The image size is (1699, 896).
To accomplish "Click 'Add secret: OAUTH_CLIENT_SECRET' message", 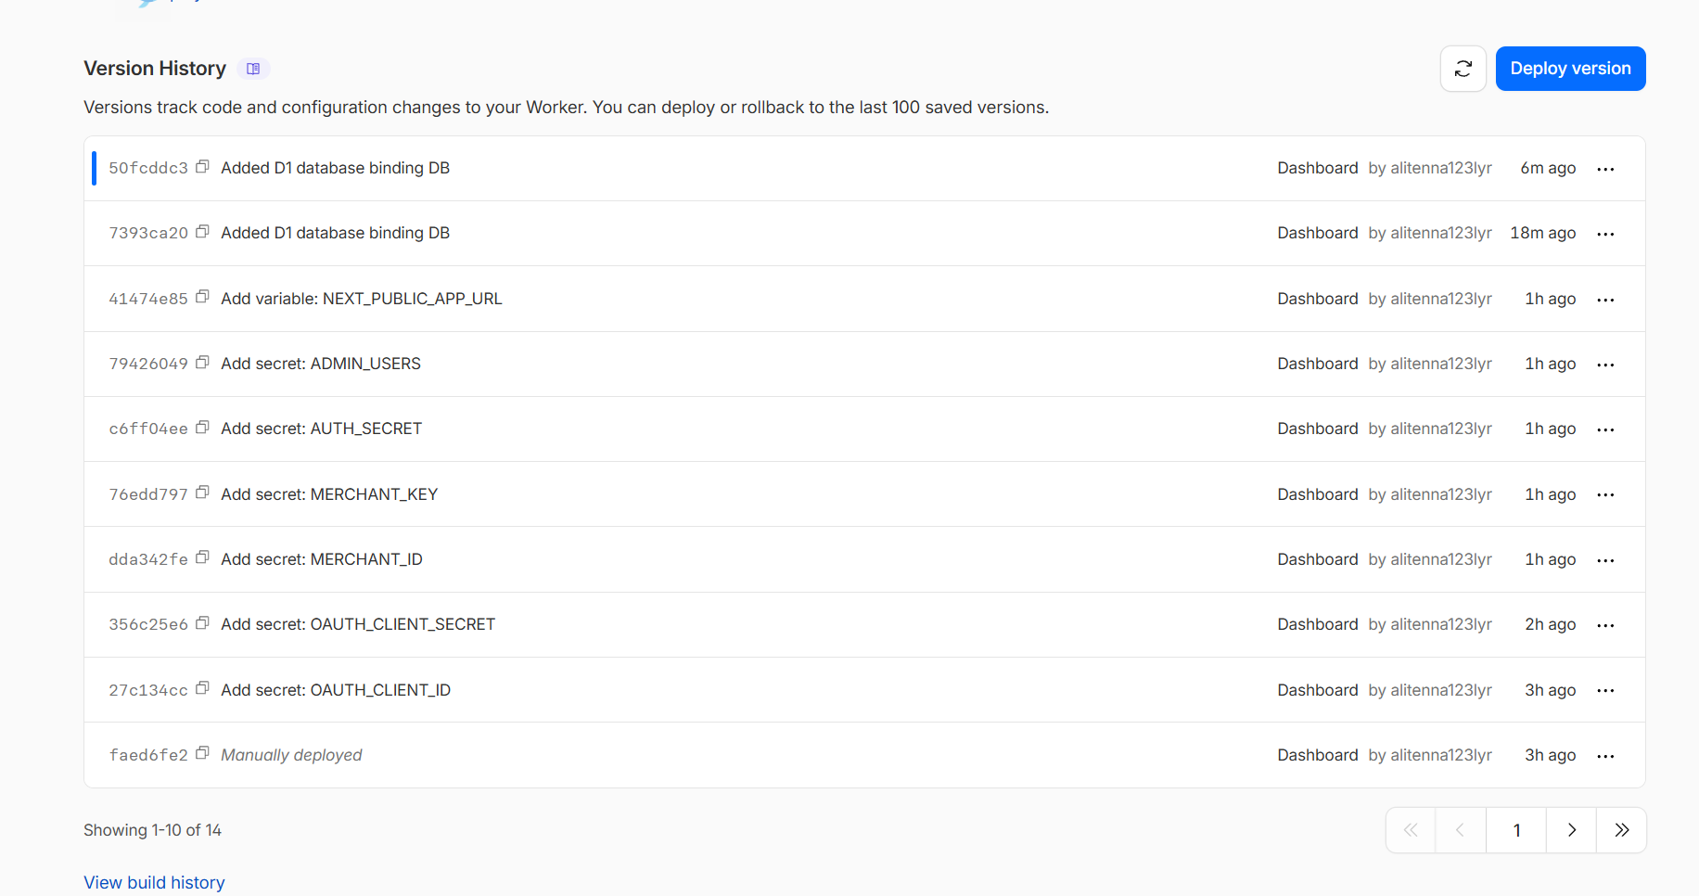I will coord(358,624).
